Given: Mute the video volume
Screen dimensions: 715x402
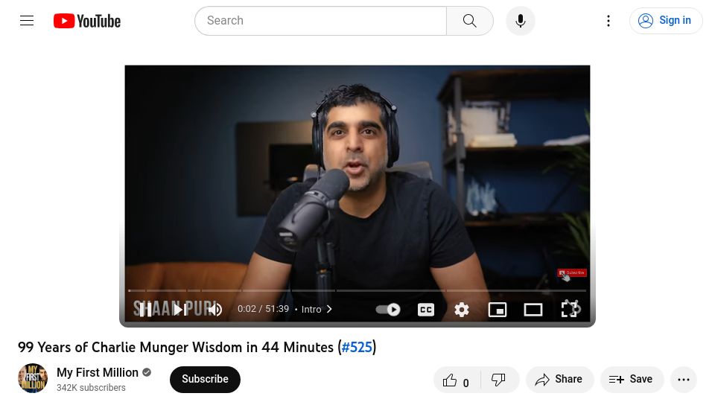Looking at the screenshot, I should [214, 310].
